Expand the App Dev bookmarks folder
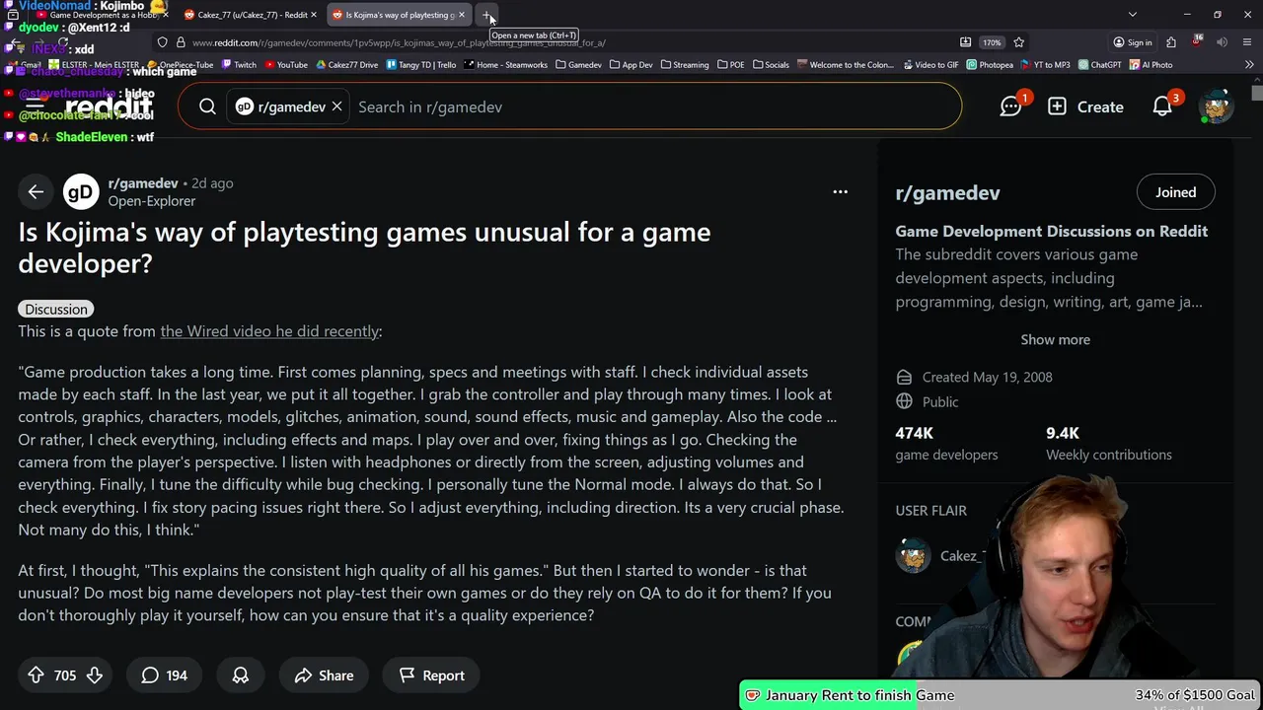The width and height of the screenshot is (1263, 710). [x=631, y=65]
